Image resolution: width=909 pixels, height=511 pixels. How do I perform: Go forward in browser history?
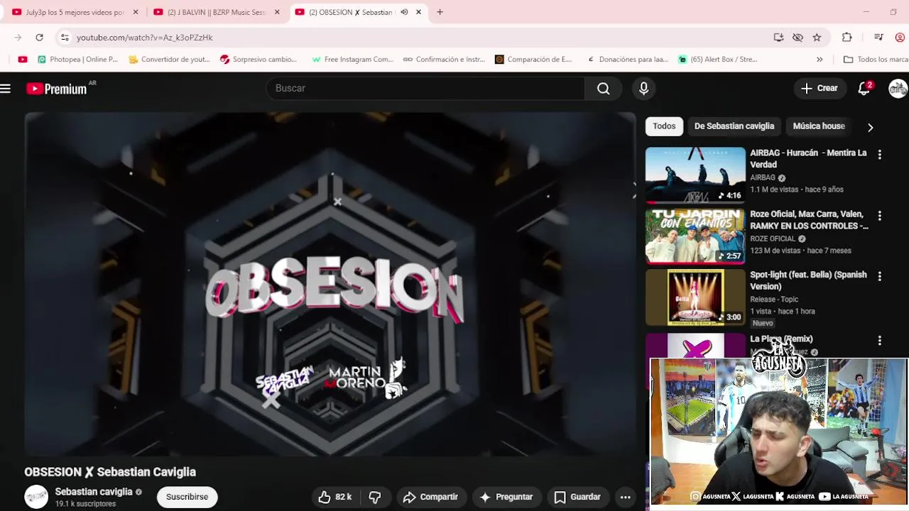click(17, 37)
